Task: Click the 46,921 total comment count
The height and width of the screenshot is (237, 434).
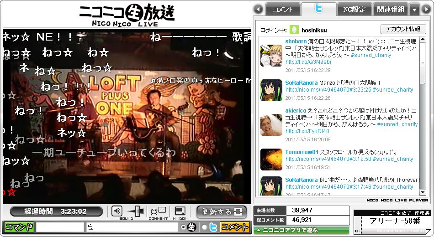Action: coord(302,220)
